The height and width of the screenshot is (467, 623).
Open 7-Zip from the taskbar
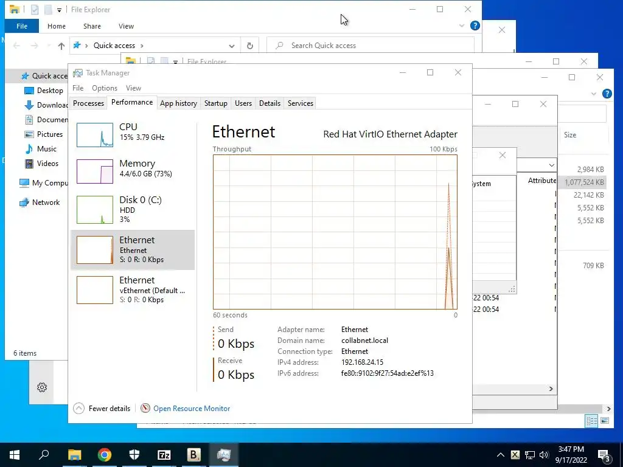(x=164, y=455)
